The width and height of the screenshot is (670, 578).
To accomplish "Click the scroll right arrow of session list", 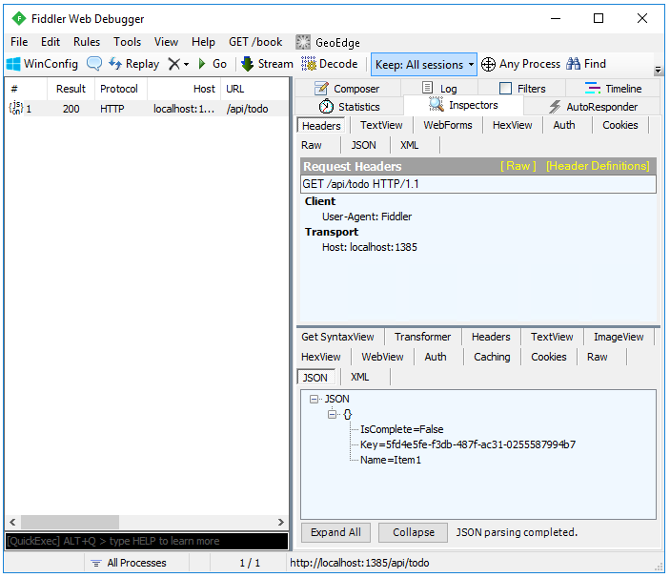I will point(281,522).
